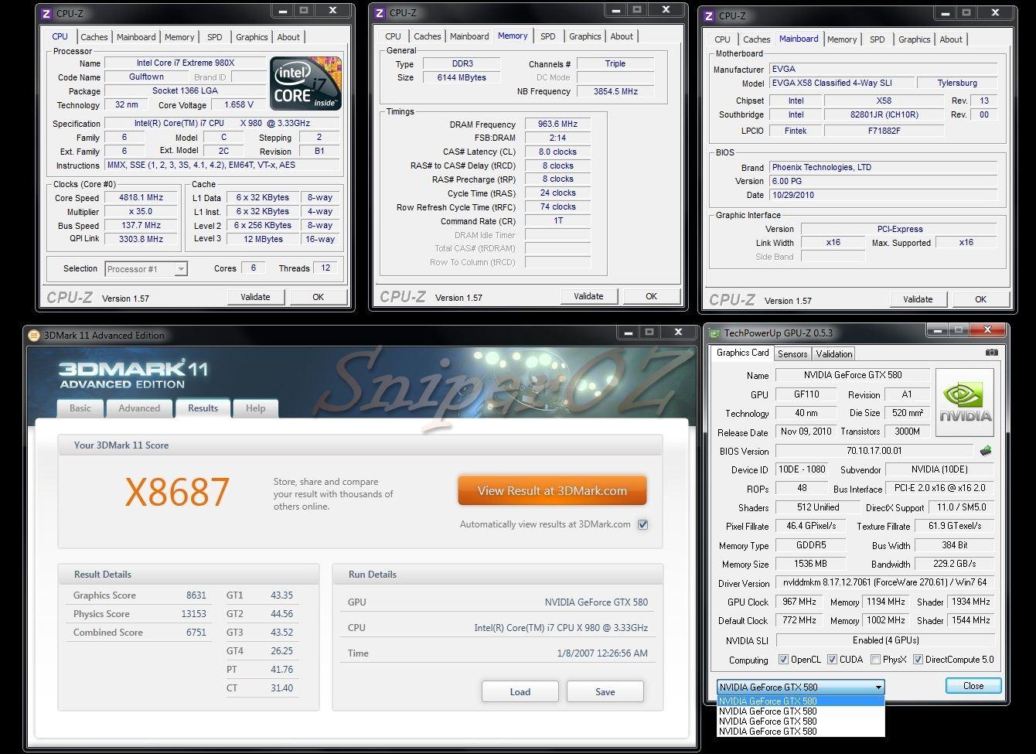Click Validate in the Memory window
Image resolution: width=1036 pixels, height=754 pixels.
click(x=588, y=296)
